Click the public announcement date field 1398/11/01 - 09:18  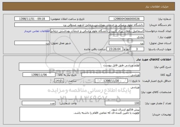[x=32, y=19]
